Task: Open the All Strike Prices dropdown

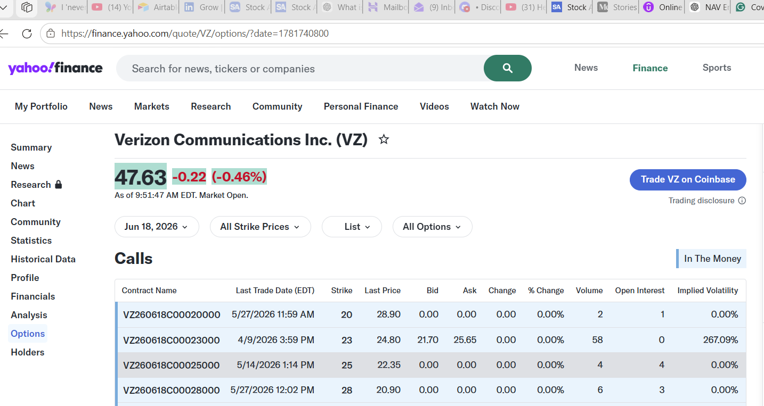Action: (260, 227)
